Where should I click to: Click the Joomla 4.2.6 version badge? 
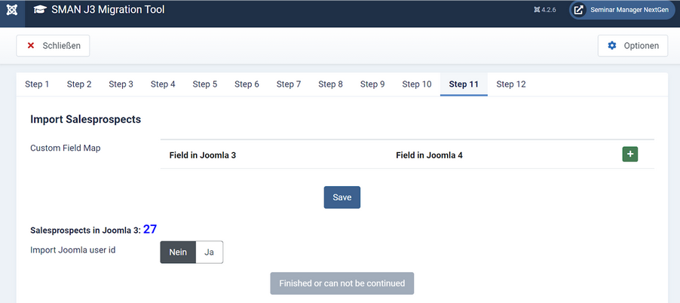[544, 11]
